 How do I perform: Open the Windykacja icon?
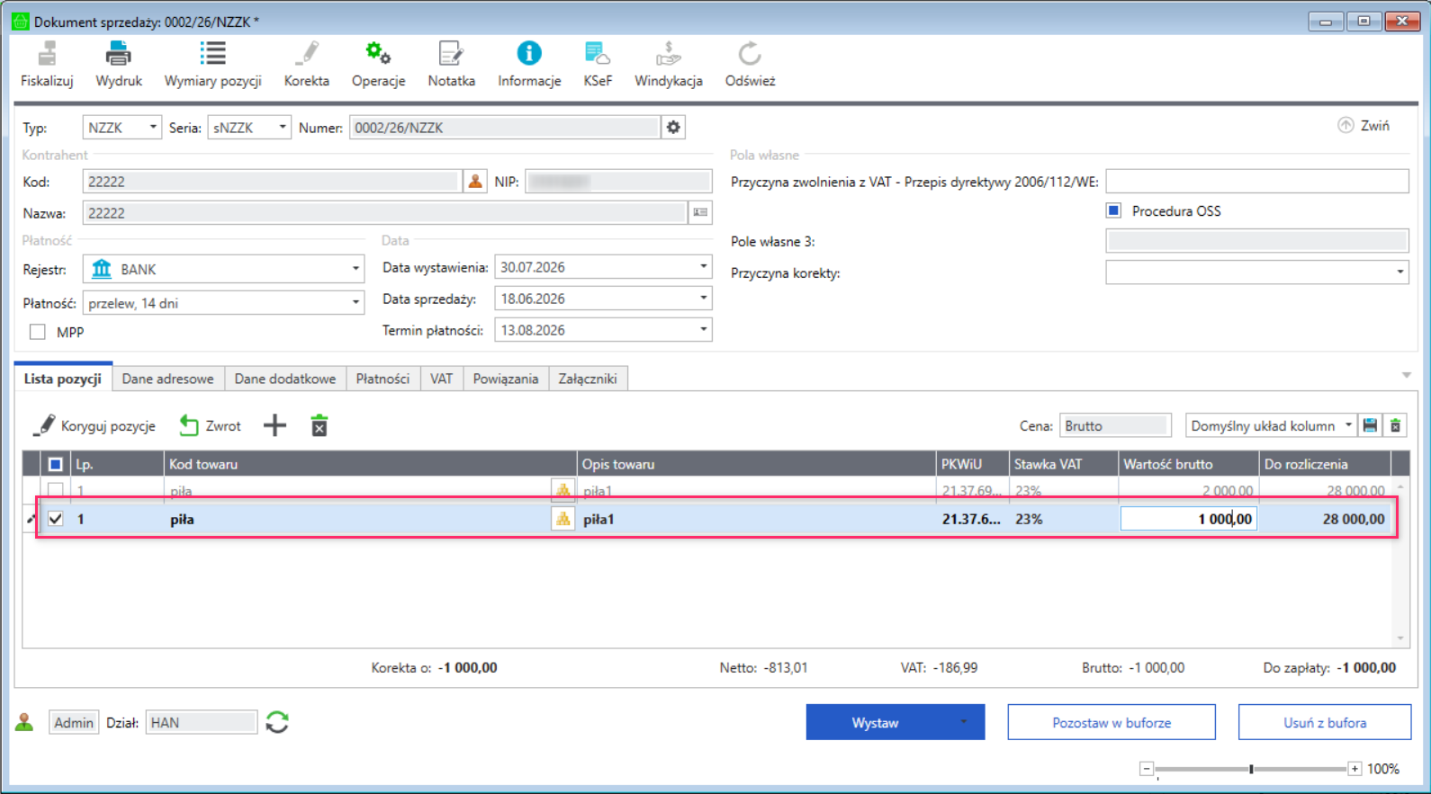(669, 54)
